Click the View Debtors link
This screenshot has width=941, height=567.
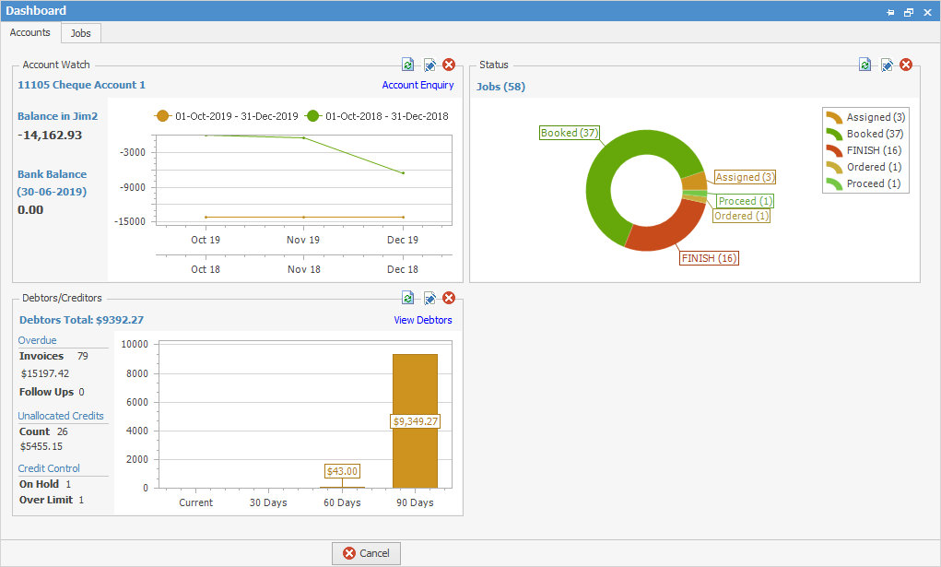[422, 320]
